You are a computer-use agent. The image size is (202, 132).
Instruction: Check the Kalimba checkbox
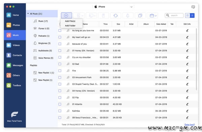pos(60,111)
